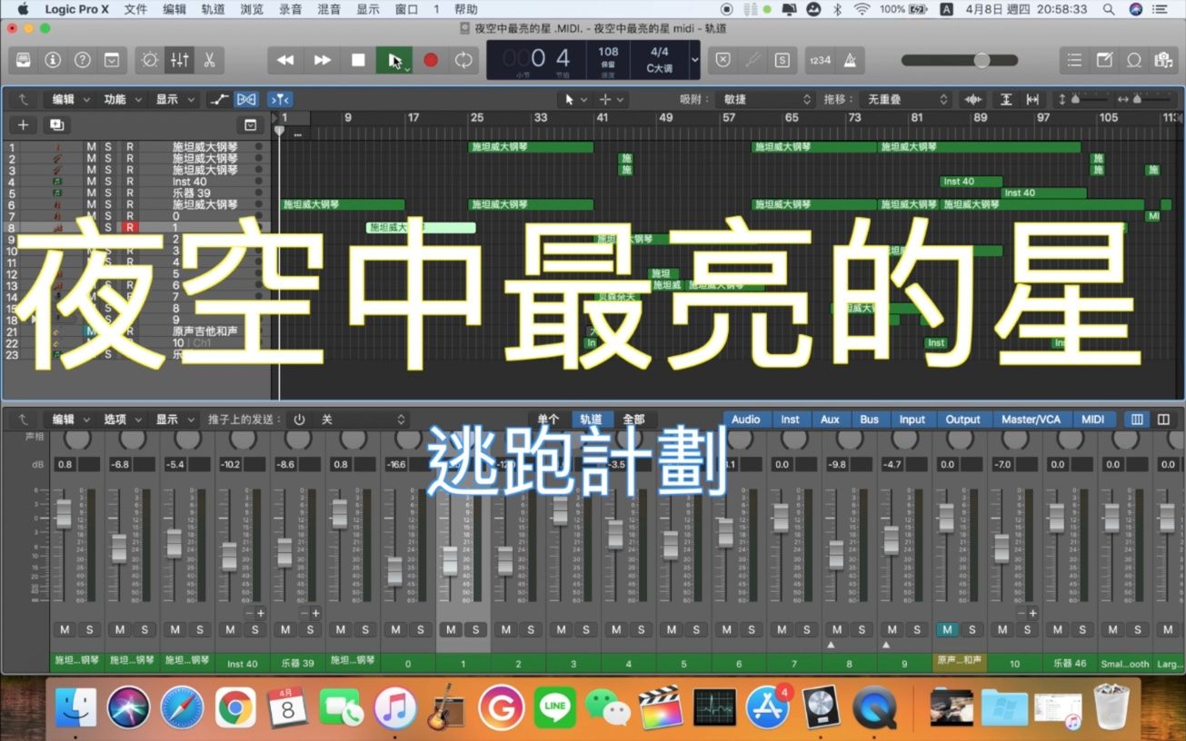This screenshot has height=741, width=1186.
Task: Open the Toolbar toggle icon
Action: [x=112, y=60]
